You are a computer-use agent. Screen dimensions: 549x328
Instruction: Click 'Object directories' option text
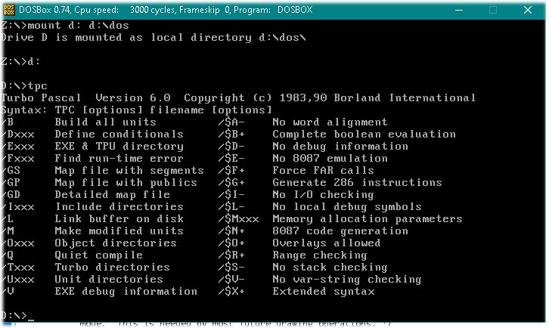(116, 243)
